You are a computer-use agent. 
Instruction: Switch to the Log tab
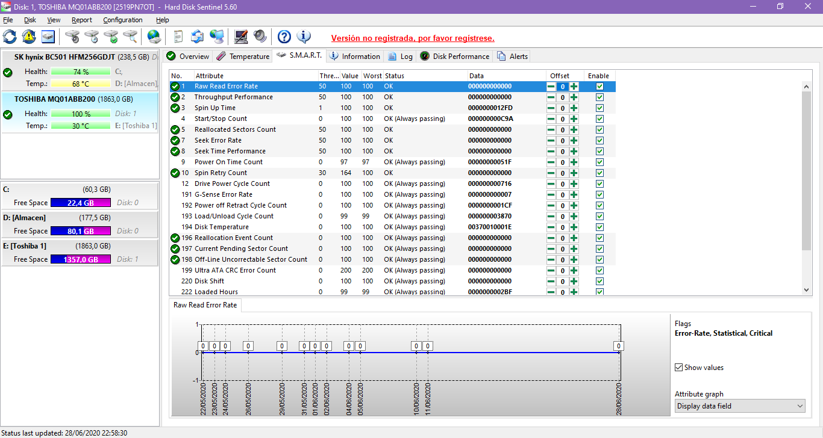pyautogui.click(x=401, y=56)
